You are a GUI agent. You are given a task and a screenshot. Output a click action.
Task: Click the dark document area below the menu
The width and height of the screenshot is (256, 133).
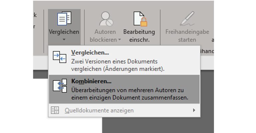click(157, 125)
